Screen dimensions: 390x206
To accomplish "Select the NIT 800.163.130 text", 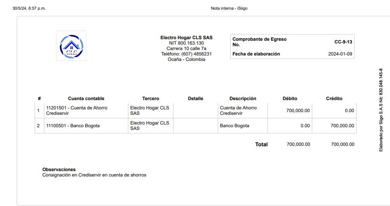I will pyautogui.click(x=186, y=43).
